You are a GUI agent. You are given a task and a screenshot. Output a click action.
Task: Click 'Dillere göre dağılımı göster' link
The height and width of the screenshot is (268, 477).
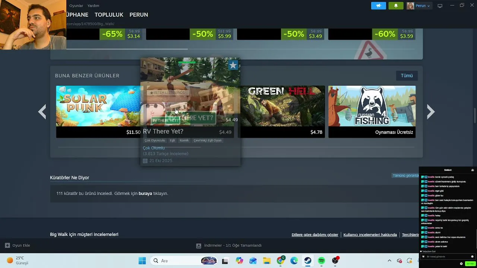pyautogui.click(x=315, y=235)
